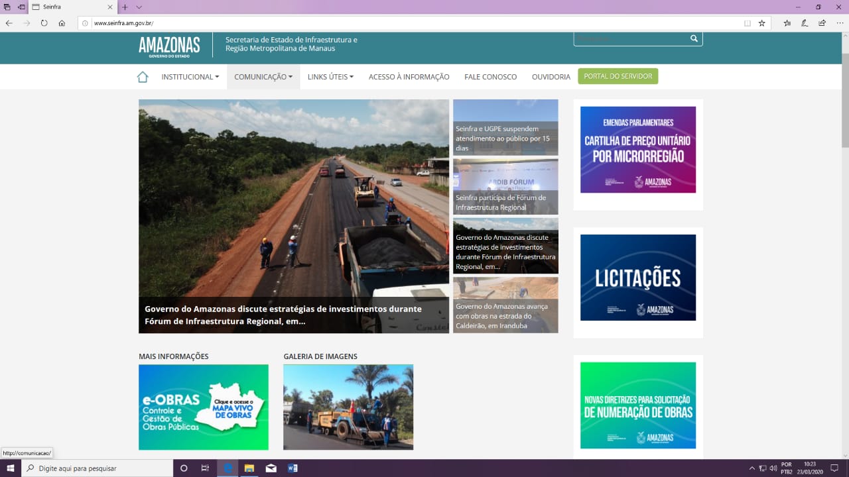Open Microsoft Edge in the taskbar
The height and width of the screenshot is (477, 849).
[x=228, y=468]
